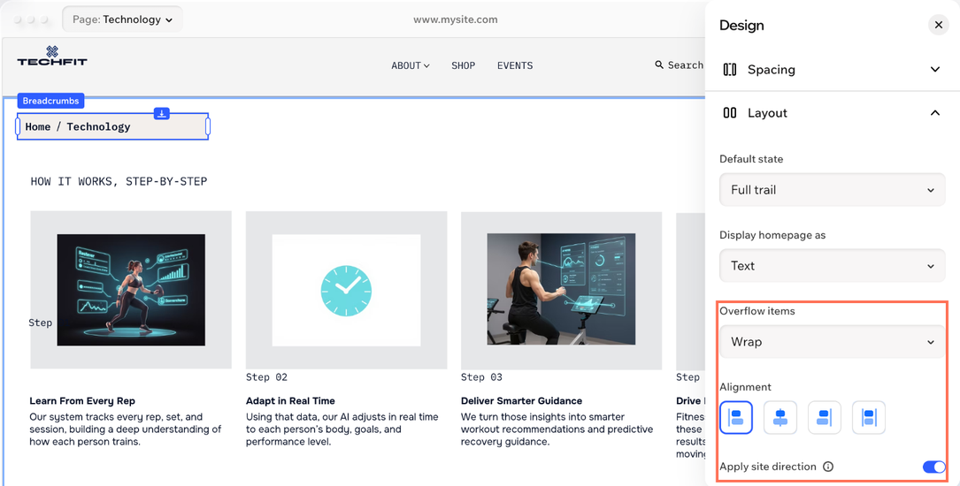Image resolution: width=960 pixels, height=486 pixels.
Task: Click the left resize handle of breadcrumbs
Action: (x=18, y=126)
